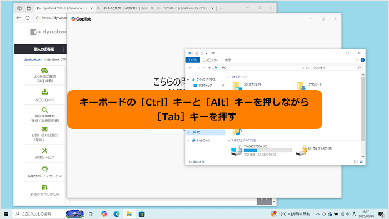Follow the dynabook.com breadcrumb link
Screen dimensions: 389x219
[x=33, y=59]
